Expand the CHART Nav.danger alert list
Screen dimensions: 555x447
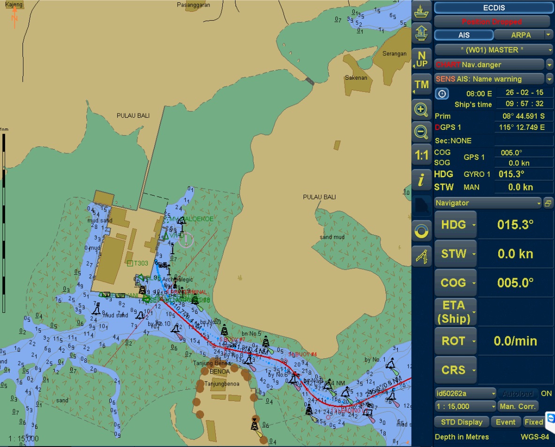[549, 65]
